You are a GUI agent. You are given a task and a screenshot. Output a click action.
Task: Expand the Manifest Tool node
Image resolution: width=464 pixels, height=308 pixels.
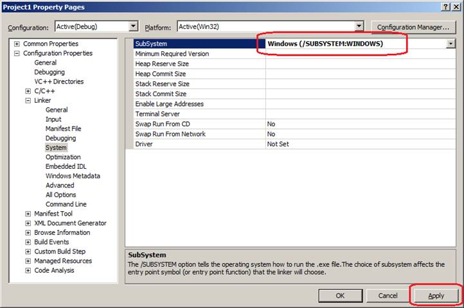point(28,214)
